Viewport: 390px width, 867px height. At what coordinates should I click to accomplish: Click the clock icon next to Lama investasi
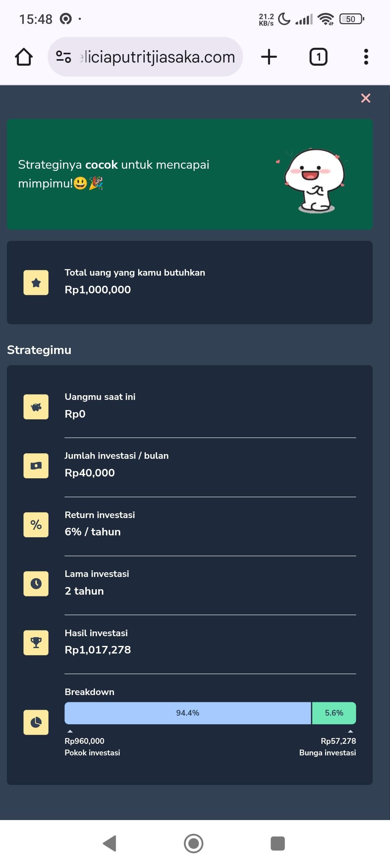(36, 584)
